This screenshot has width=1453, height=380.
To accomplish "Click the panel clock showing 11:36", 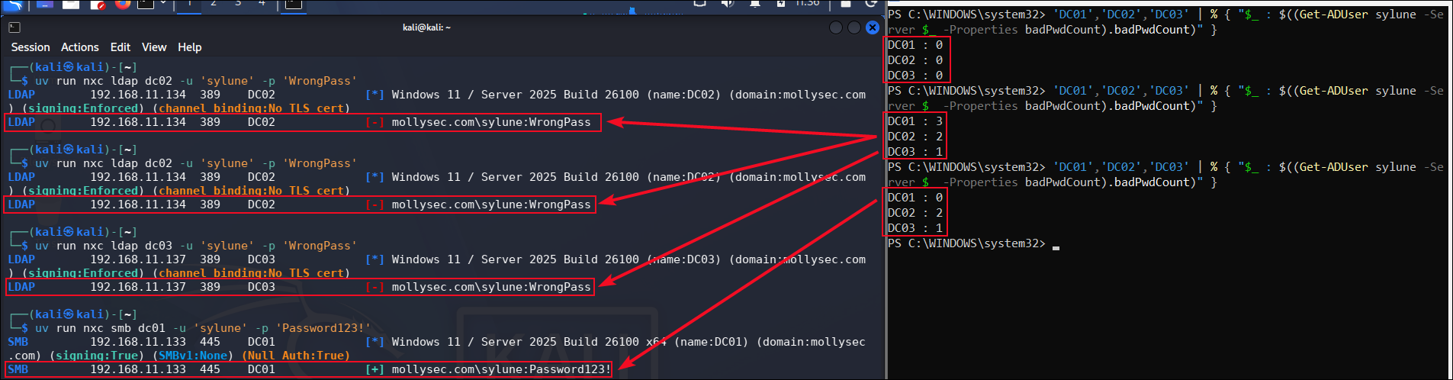I will click(808, 4).
